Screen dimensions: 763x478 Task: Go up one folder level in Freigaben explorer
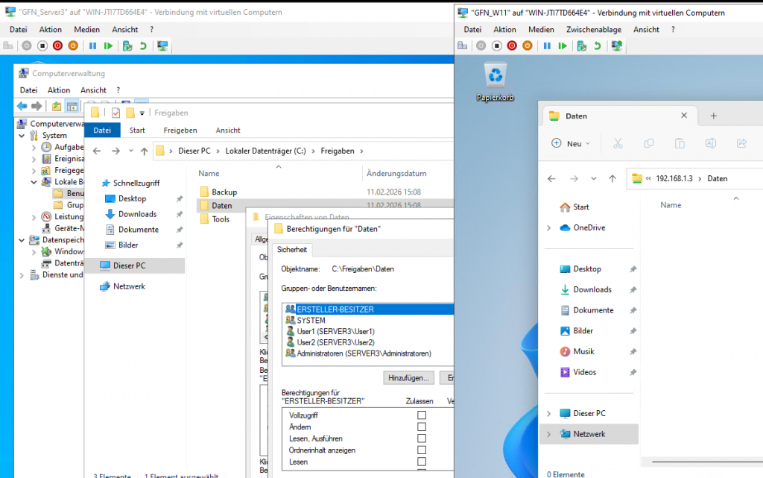pos(144,151)
